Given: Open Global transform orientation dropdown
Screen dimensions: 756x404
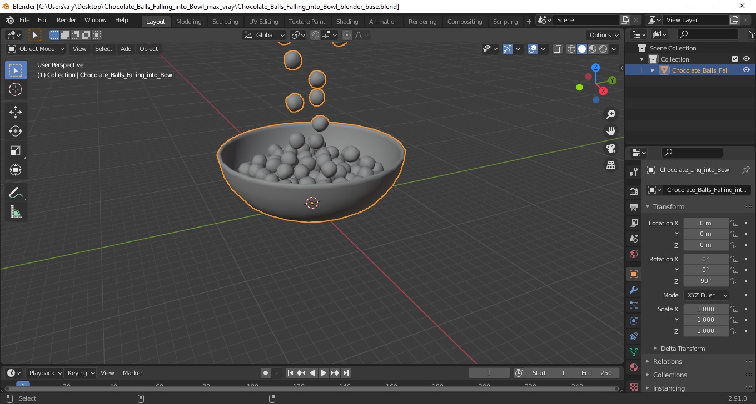Looking at the screenshot, I should pyautogui.click(x=265, y=35).
